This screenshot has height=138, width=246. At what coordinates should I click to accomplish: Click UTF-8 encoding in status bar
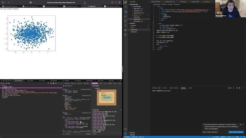pos(229,137)
